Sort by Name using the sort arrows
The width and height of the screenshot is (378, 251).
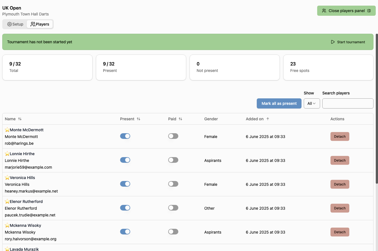(20, 119)
